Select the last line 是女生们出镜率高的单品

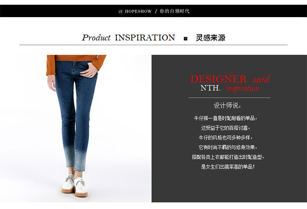(x=228, y=167)
